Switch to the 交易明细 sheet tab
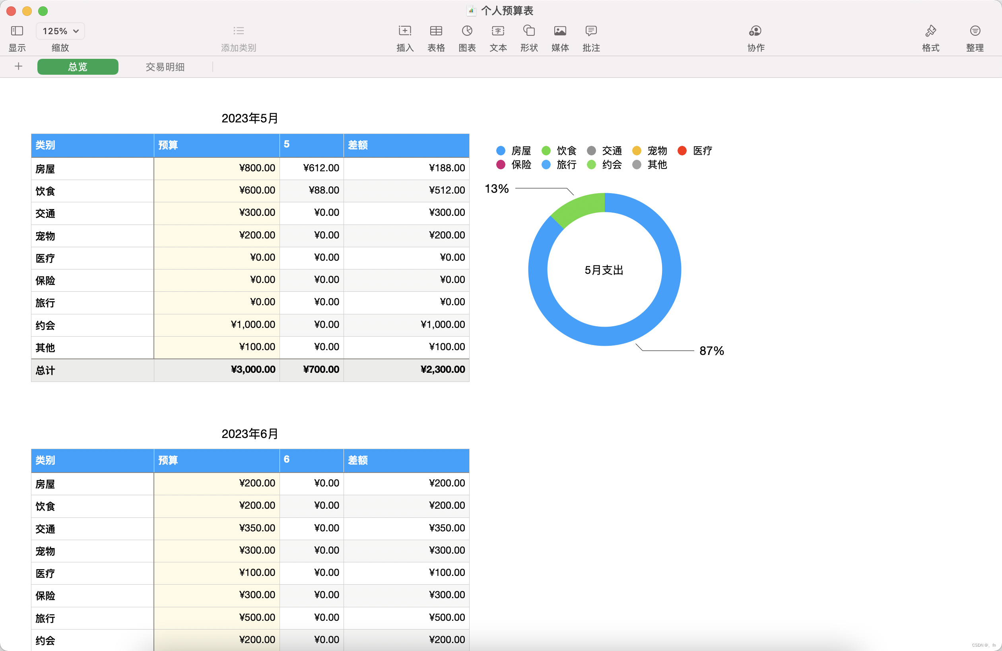Viewport: 1002px width, 651px height. coord(165,66)
